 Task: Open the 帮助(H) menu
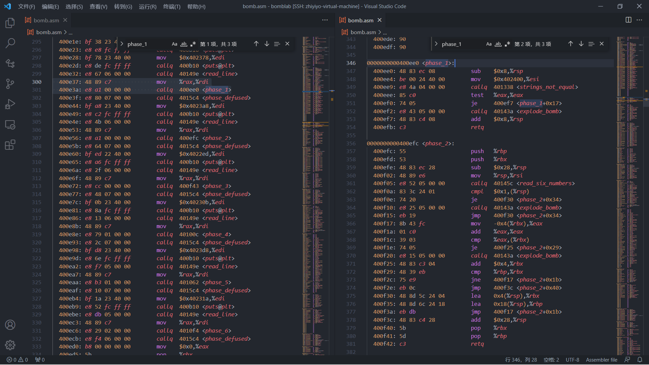pyautogui.click(x=196, y=6)
